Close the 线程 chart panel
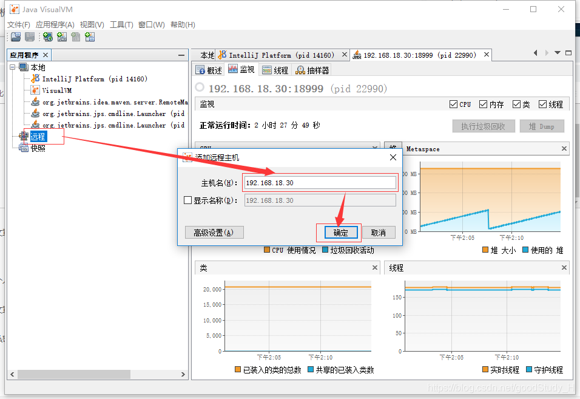 pos(564,267)
